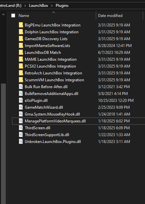Click the ImportMameSoftwareLists folder icon
145x204 pixels.
click(x=21, y=46)
